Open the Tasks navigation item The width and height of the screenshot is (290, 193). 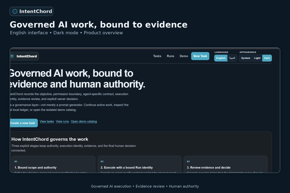157,56
